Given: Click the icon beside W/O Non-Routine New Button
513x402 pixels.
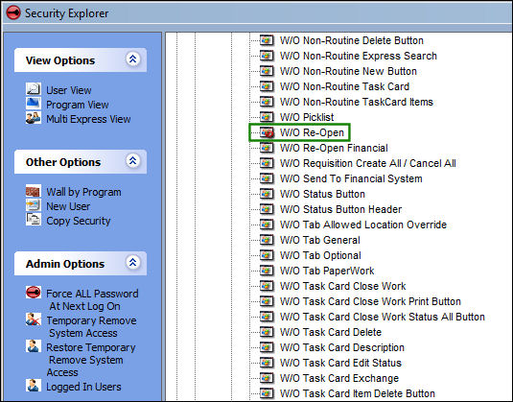Looking at the screenshot, I should click(x=267, y=71).
